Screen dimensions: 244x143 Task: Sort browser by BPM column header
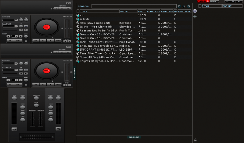(x=142, y=11)
